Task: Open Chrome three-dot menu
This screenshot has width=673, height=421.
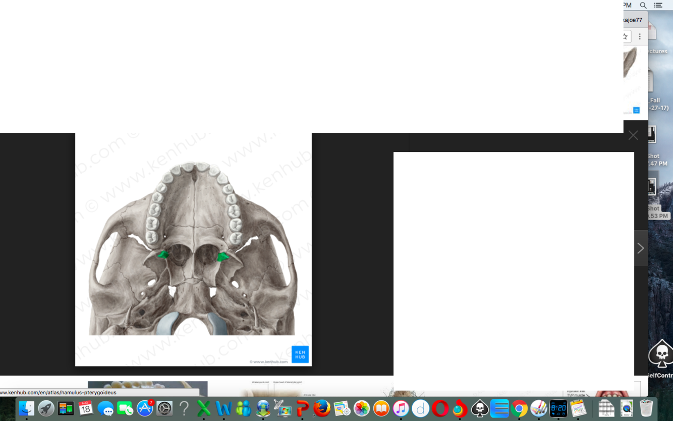Action: (x=640, y=36)
